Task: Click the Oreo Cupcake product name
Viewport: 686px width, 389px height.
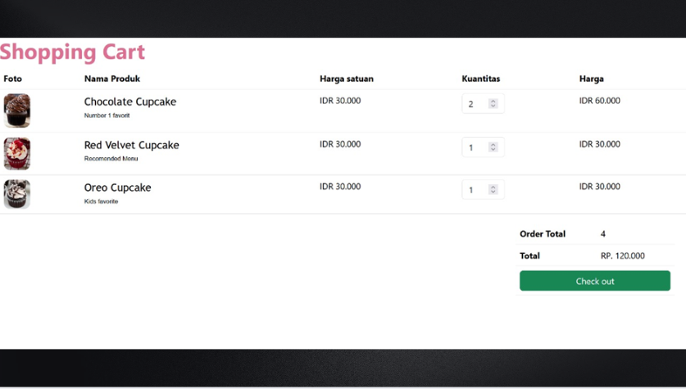Action: point(117,188)
